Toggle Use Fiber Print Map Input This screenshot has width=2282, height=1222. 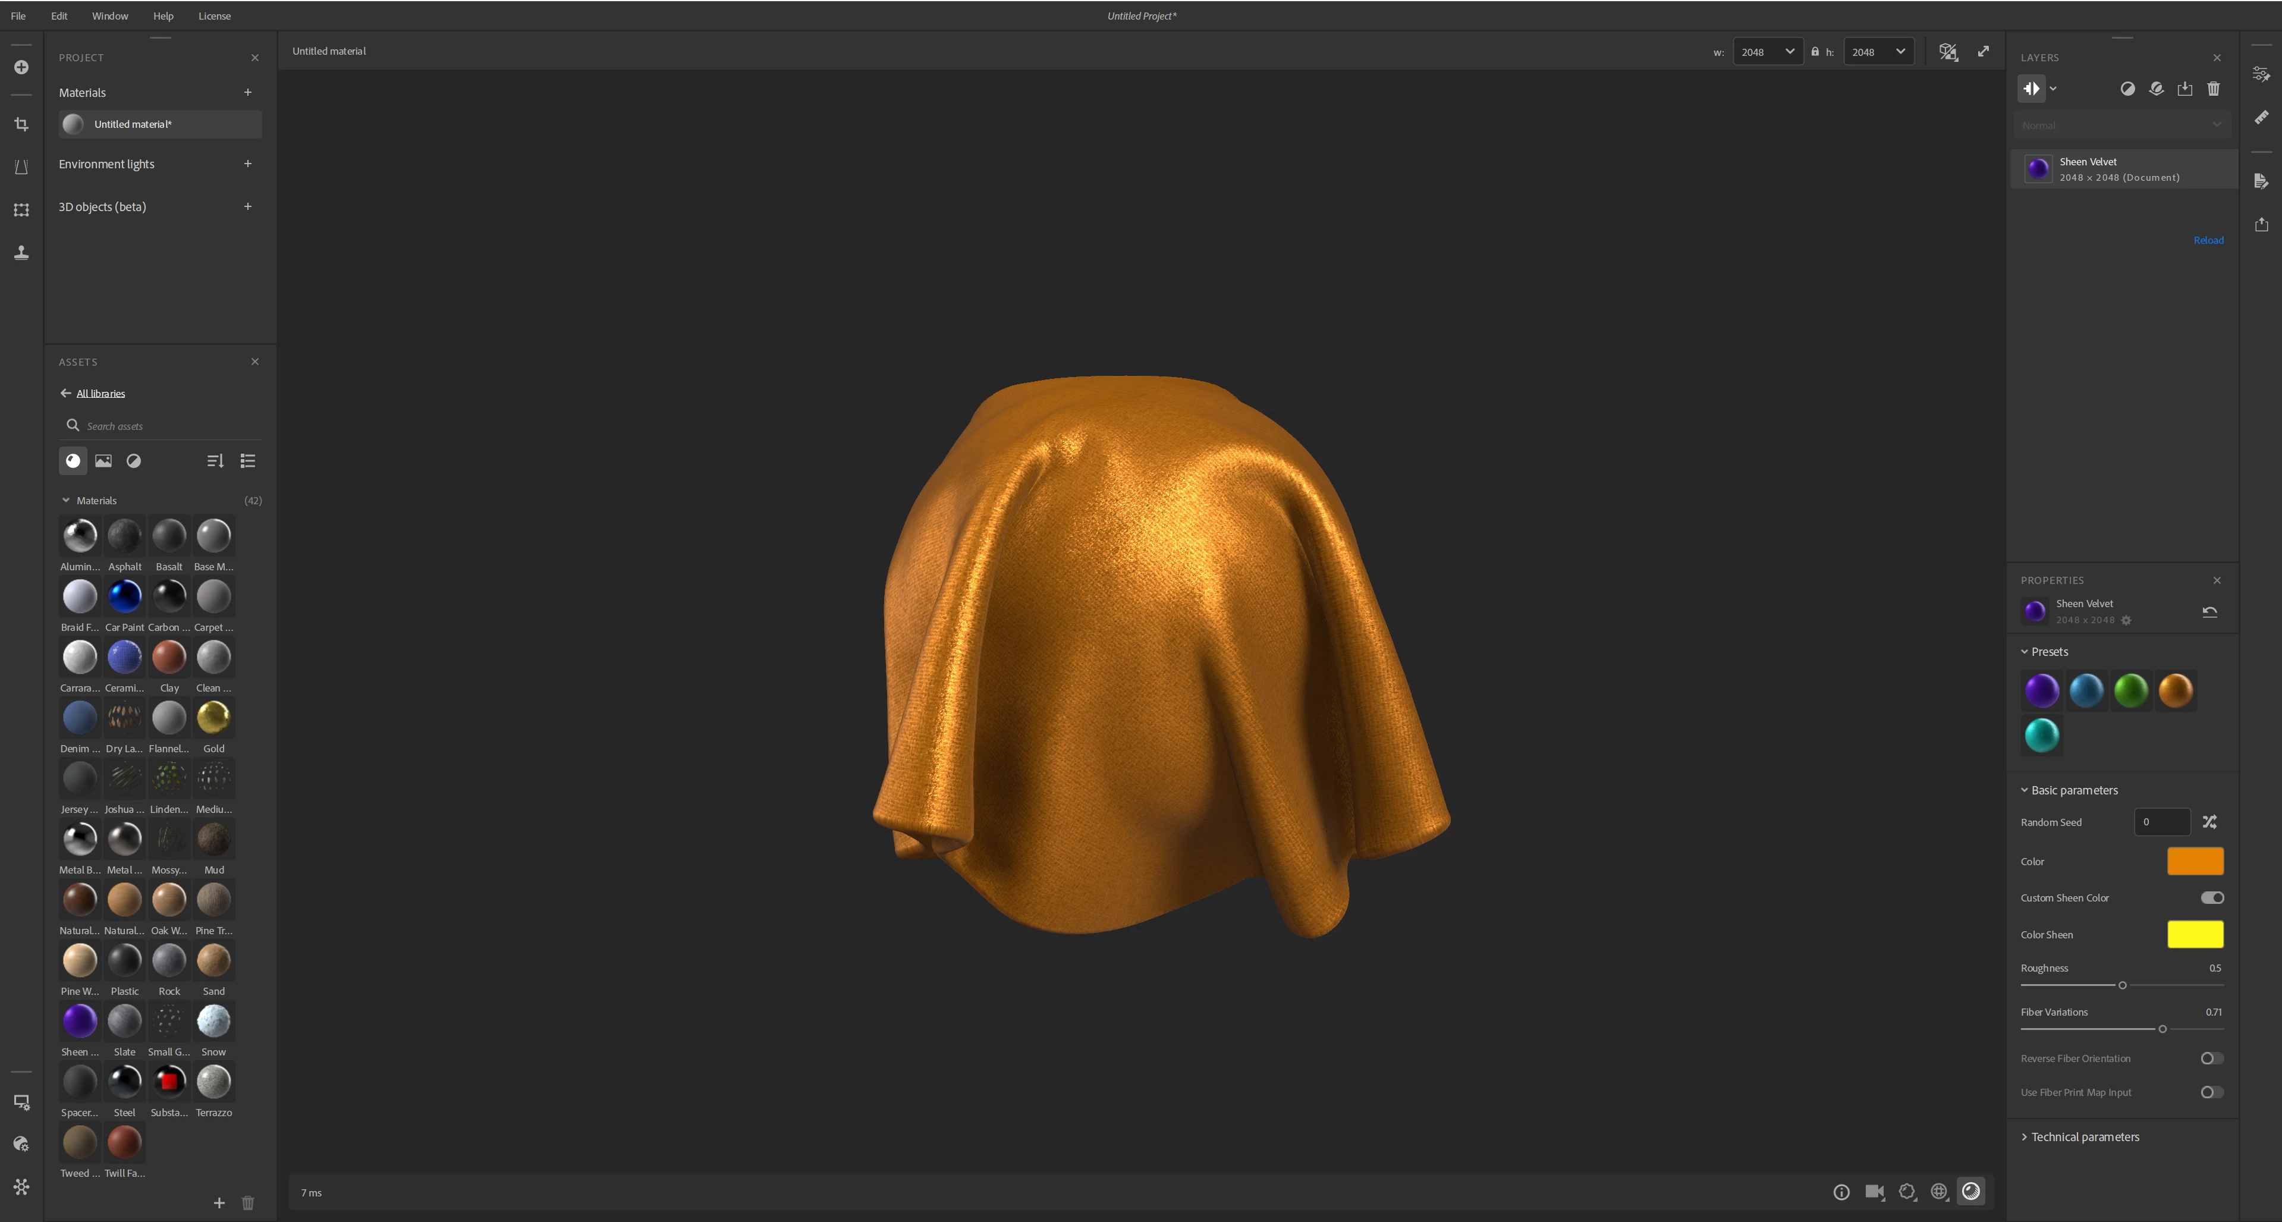pos(2212,1092)
